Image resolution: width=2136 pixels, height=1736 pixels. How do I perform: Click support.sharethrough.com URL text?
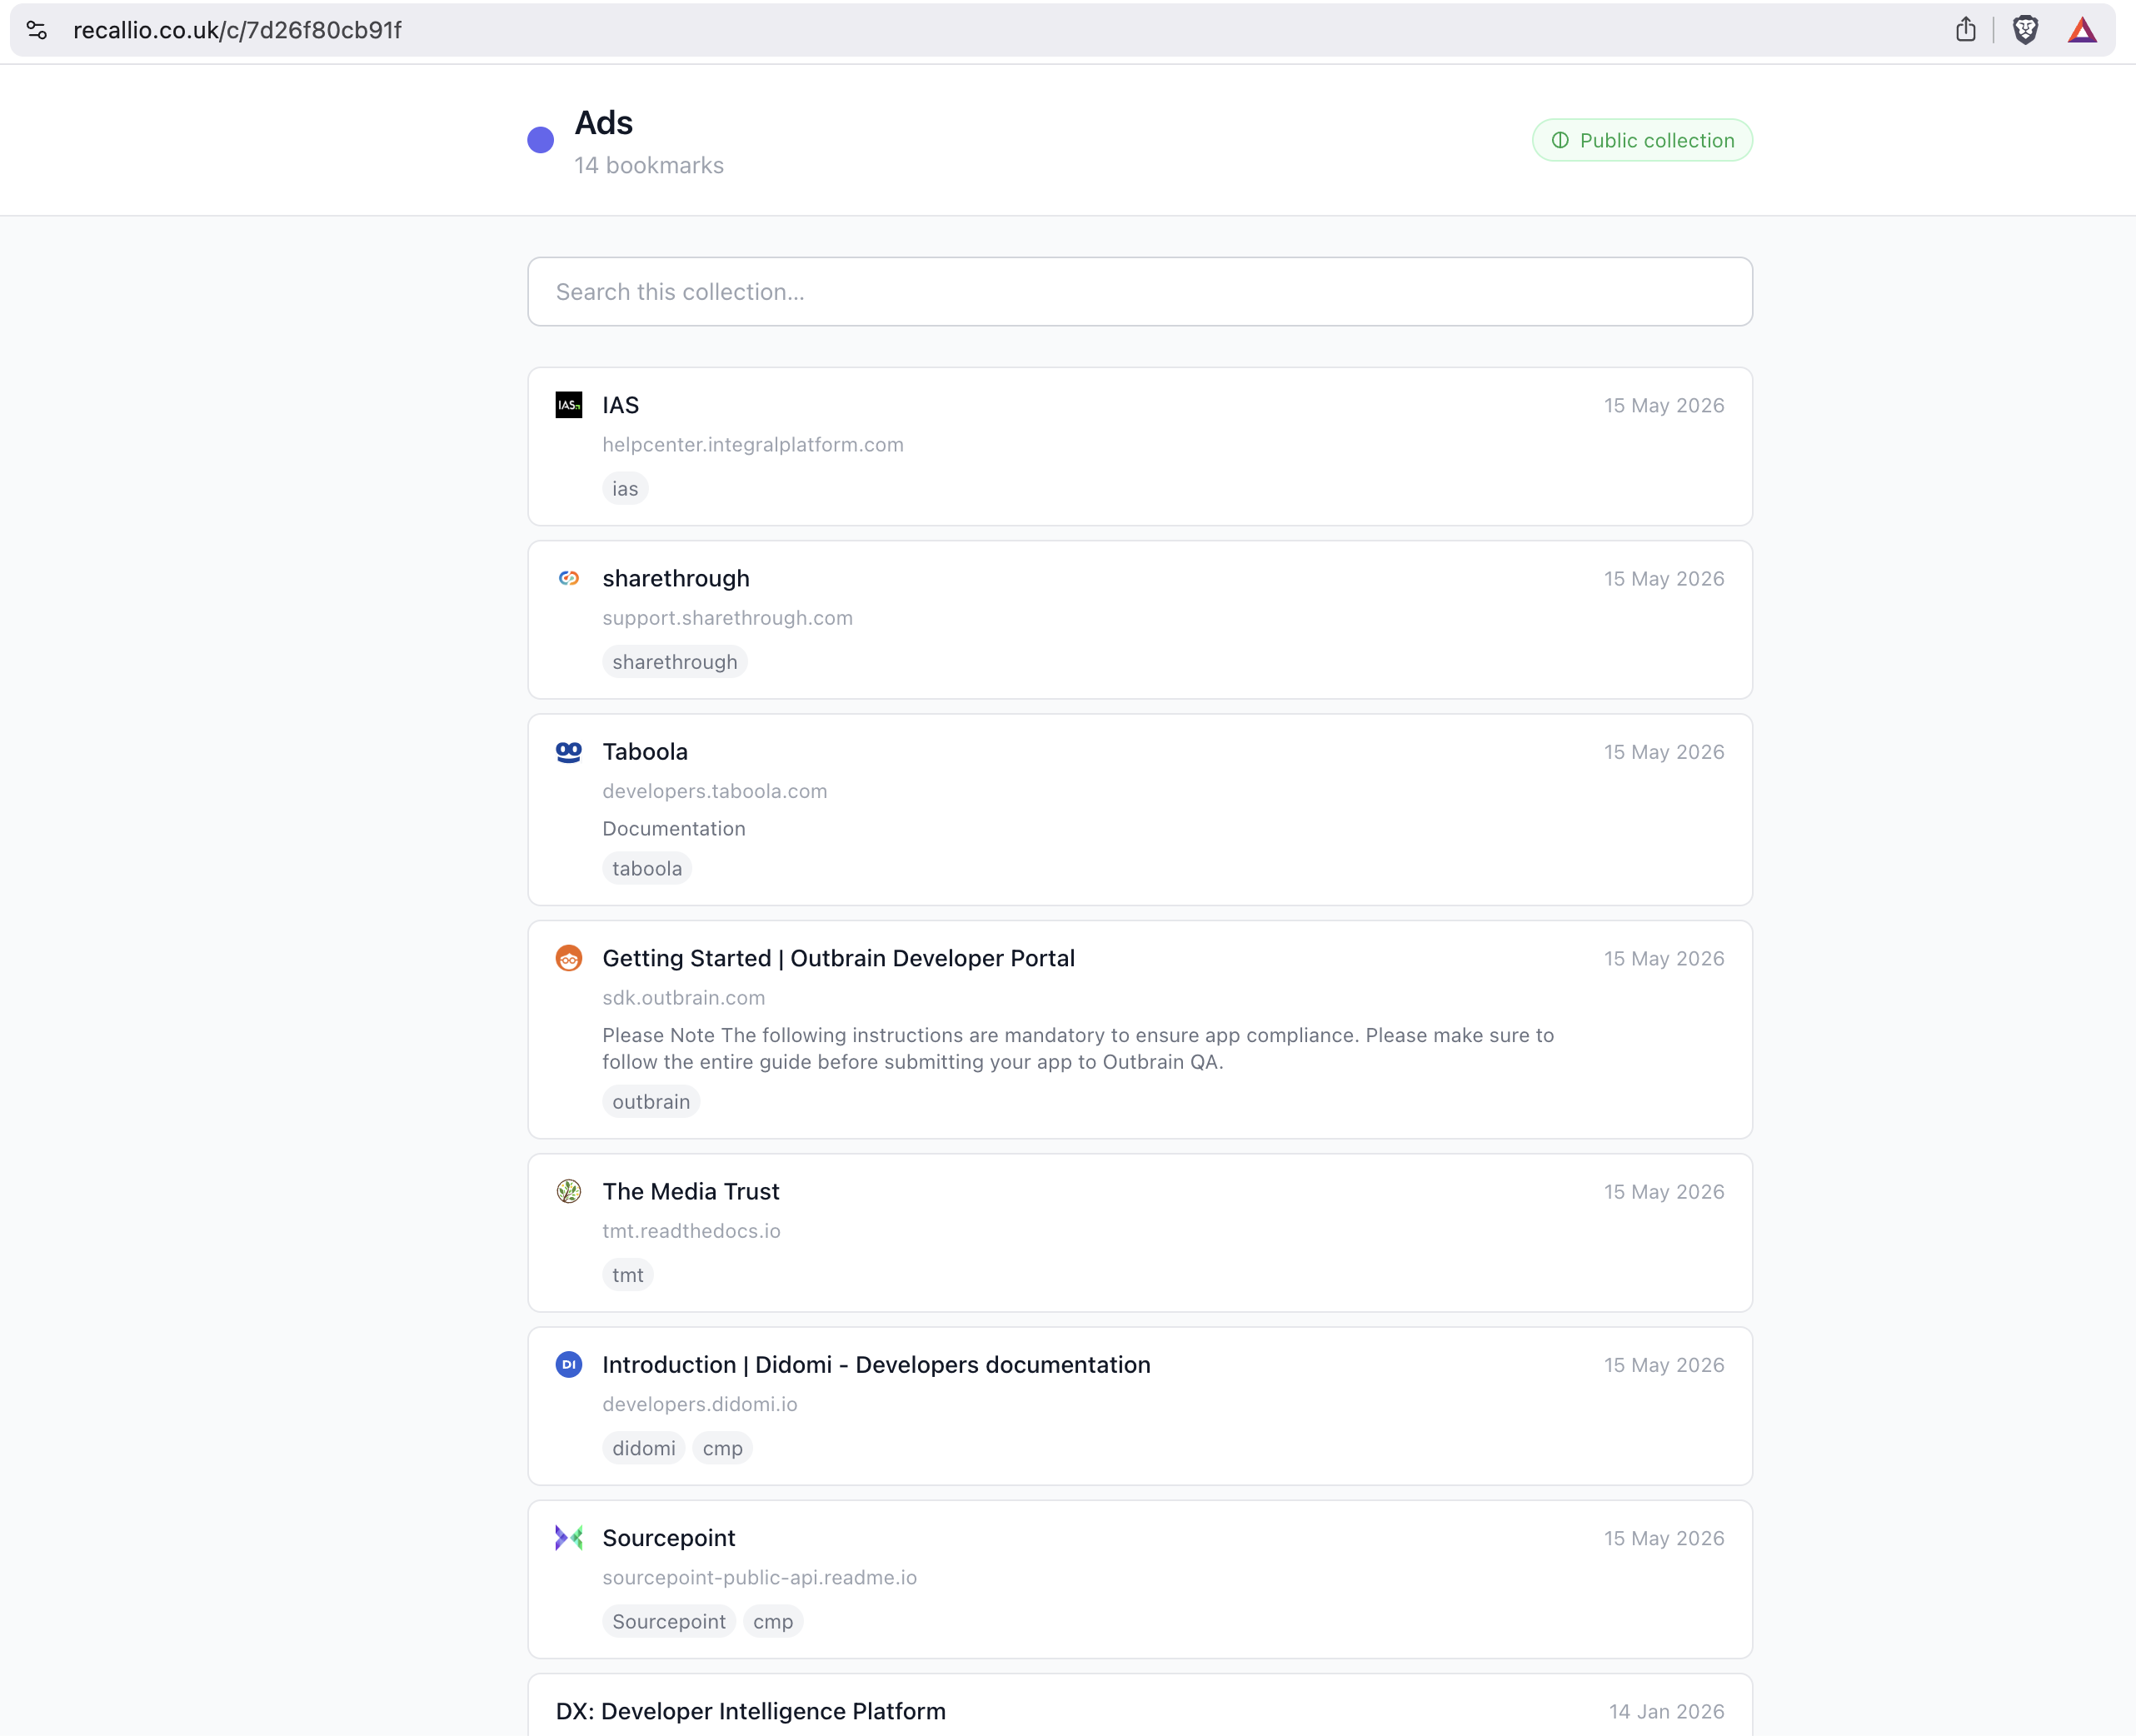coord(727,618)
